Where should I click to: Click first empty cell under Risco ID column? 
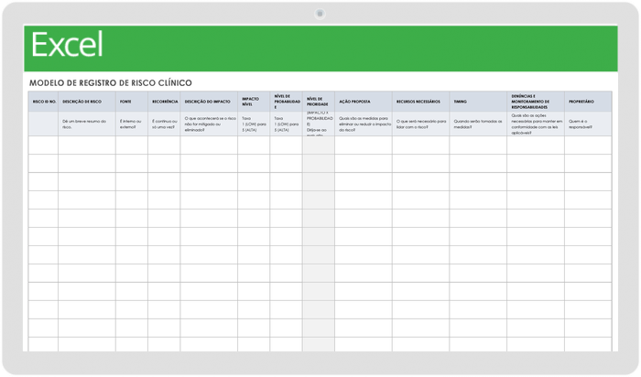[44, 145]
